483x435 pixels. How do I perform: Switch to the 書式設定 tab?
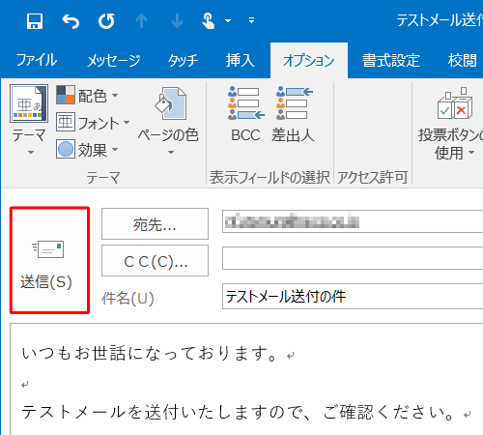coord(391,60)
